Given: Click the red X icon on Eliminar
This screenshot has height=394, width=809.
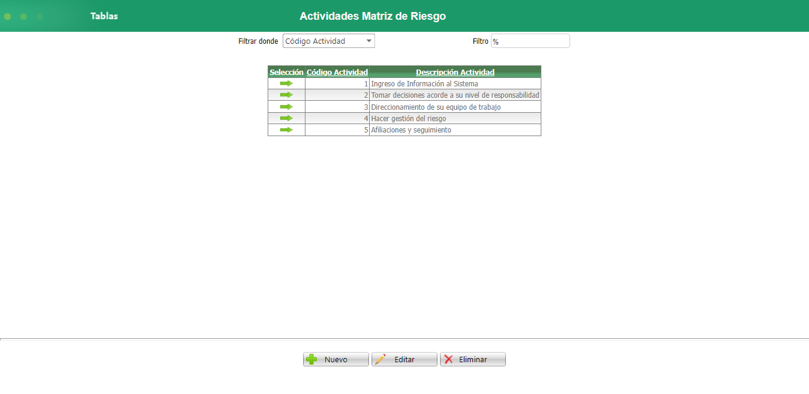Looking at the screenshot, I should (450, 359).
